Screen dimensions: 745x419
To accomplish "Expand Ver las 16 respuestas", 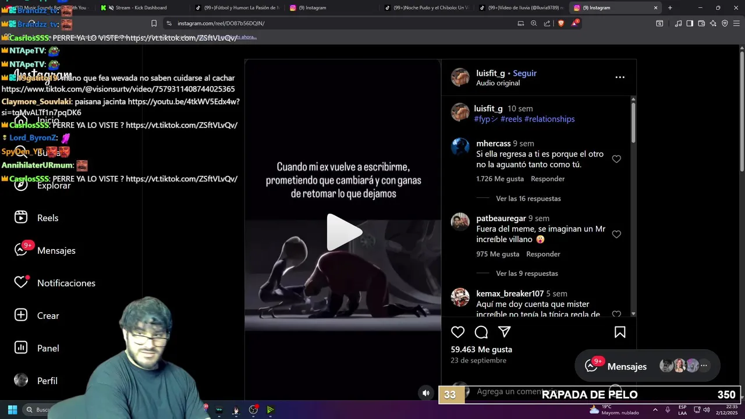I will click(x=528, y=198).
